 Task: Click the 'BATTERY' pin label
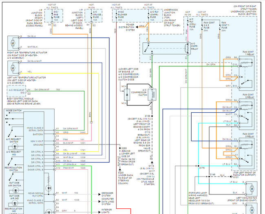(38, 134)
